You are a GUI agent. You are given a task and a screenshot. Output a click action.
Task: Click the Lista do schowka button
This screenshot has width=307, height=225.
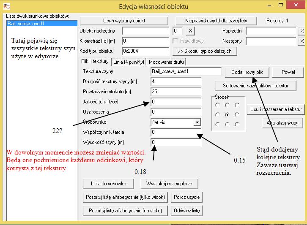click(x=108, y=184)
